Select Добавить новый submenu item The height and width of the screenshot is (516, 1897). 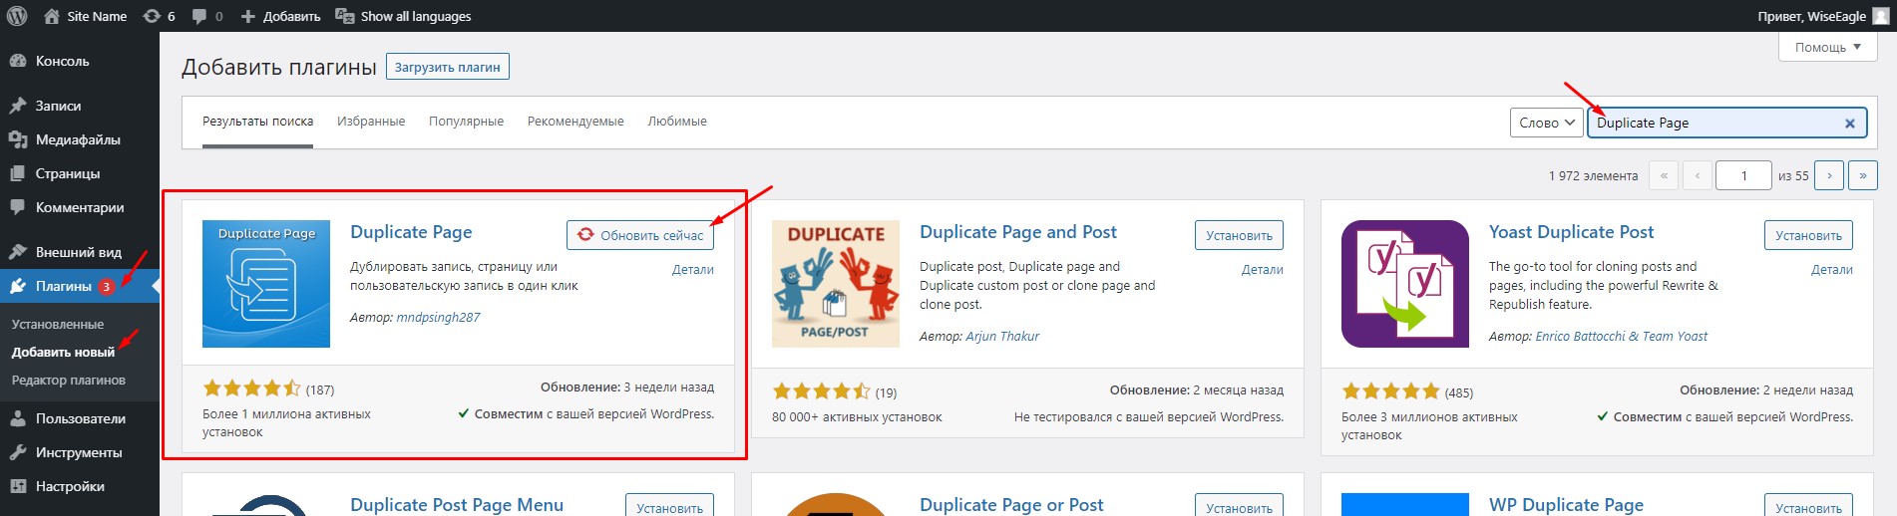click(x=63, y=352)
